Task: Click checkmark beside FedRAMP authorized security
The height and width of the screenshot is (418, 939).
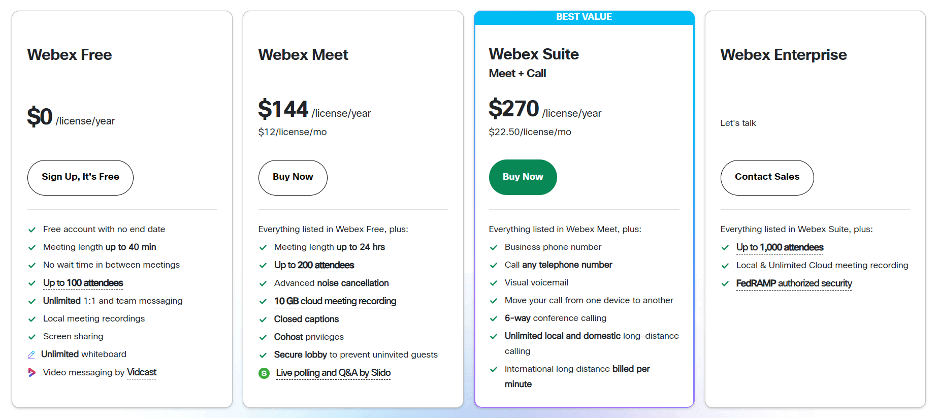Action: pos(725,283)
